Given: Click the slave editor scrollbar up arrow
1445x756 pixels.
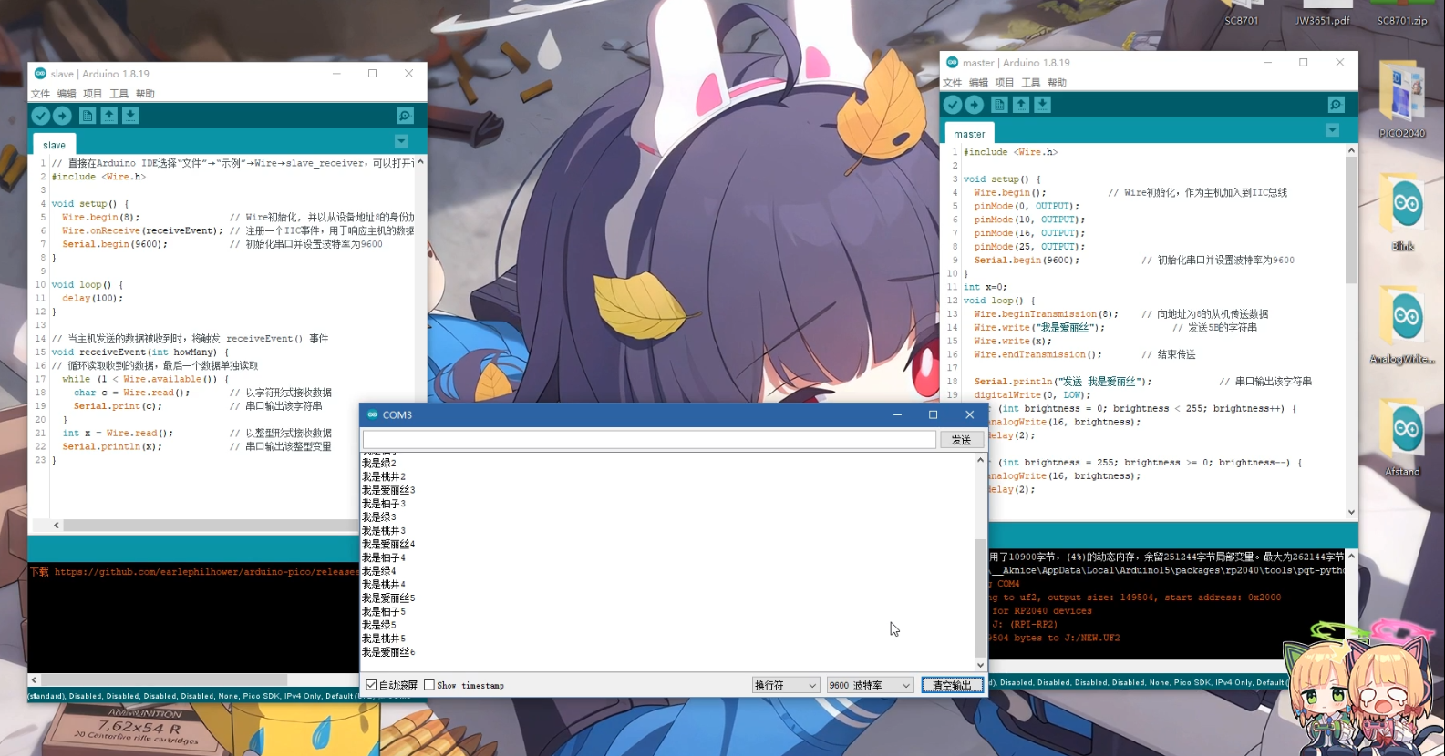Looking at the screenshot, I should [419, 161].
